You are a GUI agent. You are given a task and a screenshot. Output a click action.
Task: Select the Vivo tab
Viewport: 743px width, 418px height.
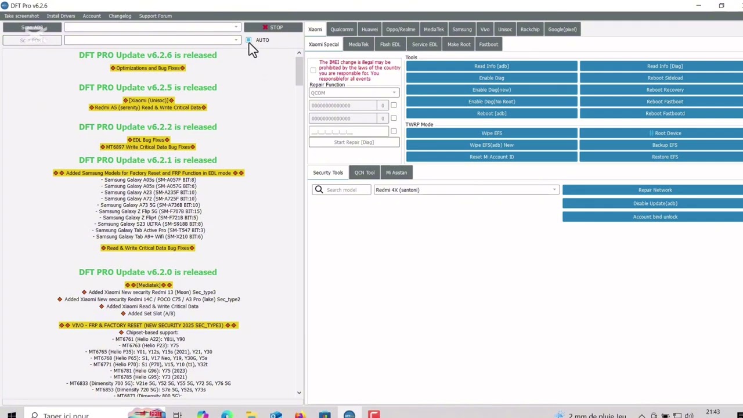click(x=485, y=29)
